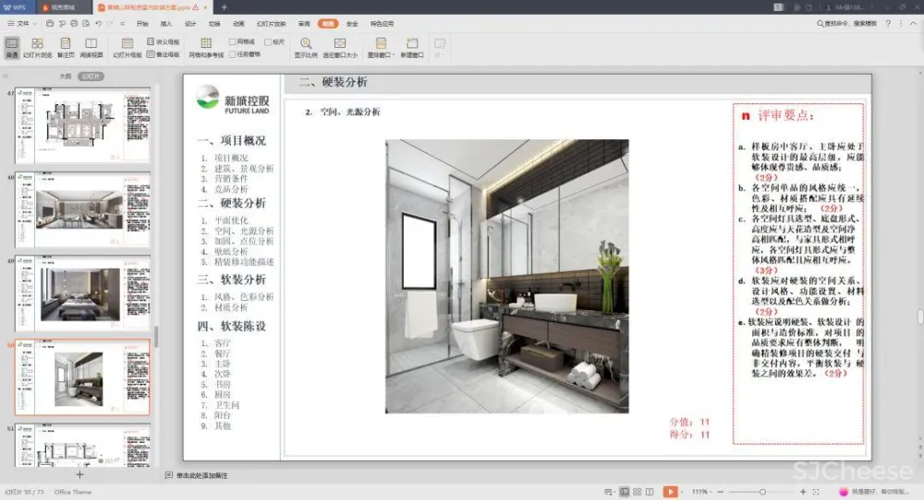
Task: Switch to Reading view (阅读视图)
Action: point(91,47)
